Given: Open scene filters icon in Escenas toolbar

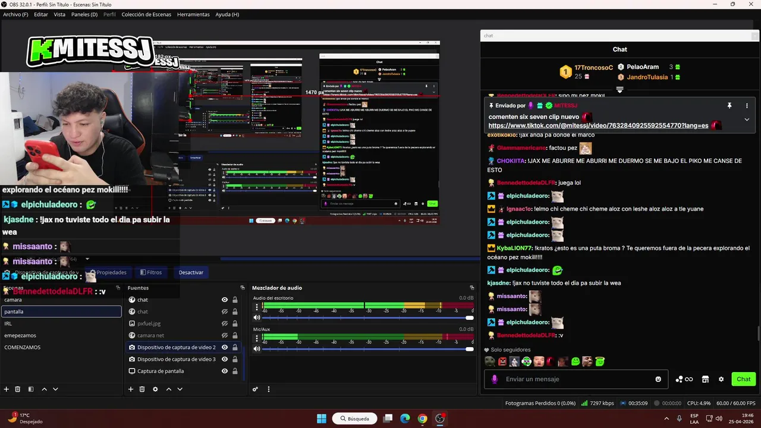Looking at the screenshot, I should tap(30, 389).
